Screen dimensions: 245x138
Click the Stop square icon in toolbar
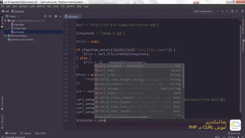click(x=237, y=11)
